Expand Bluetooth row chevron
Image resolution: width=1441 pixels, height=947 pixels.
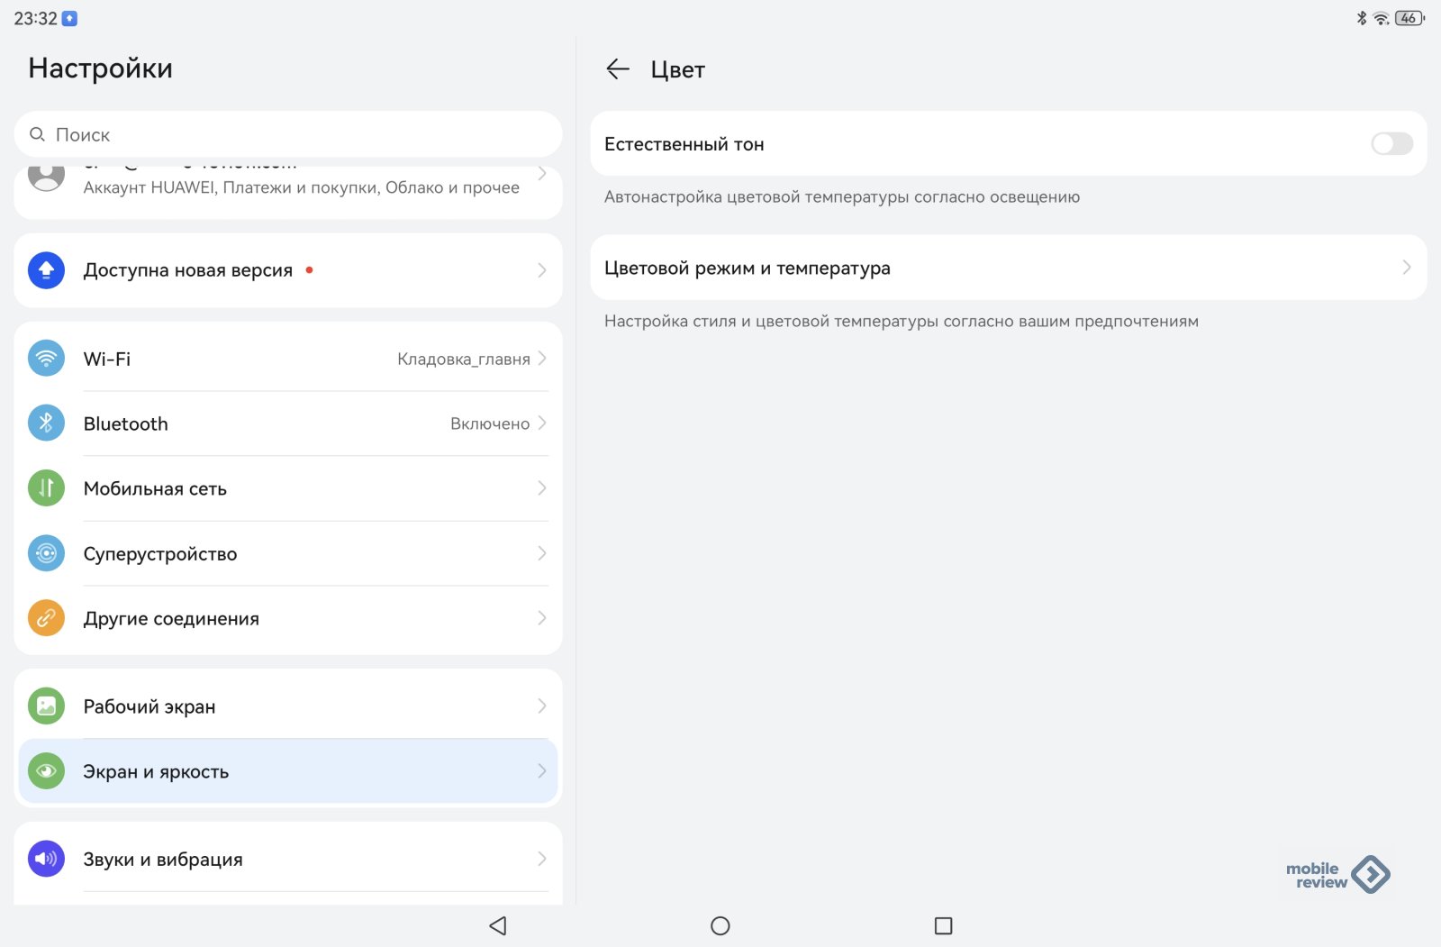(x=542, y=423)
